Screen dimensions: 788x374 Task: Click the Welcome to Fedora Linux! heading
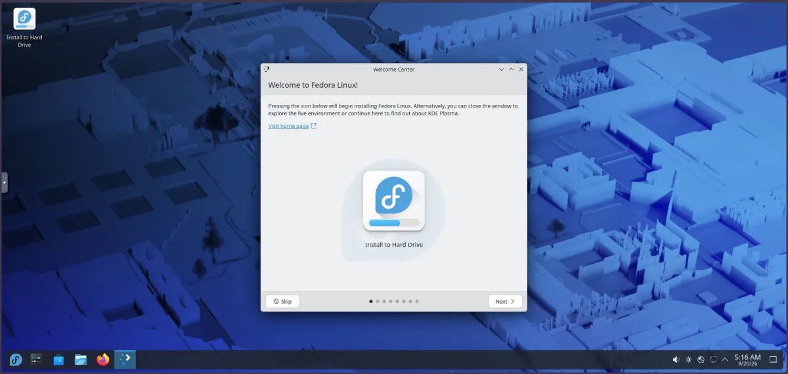313,85
